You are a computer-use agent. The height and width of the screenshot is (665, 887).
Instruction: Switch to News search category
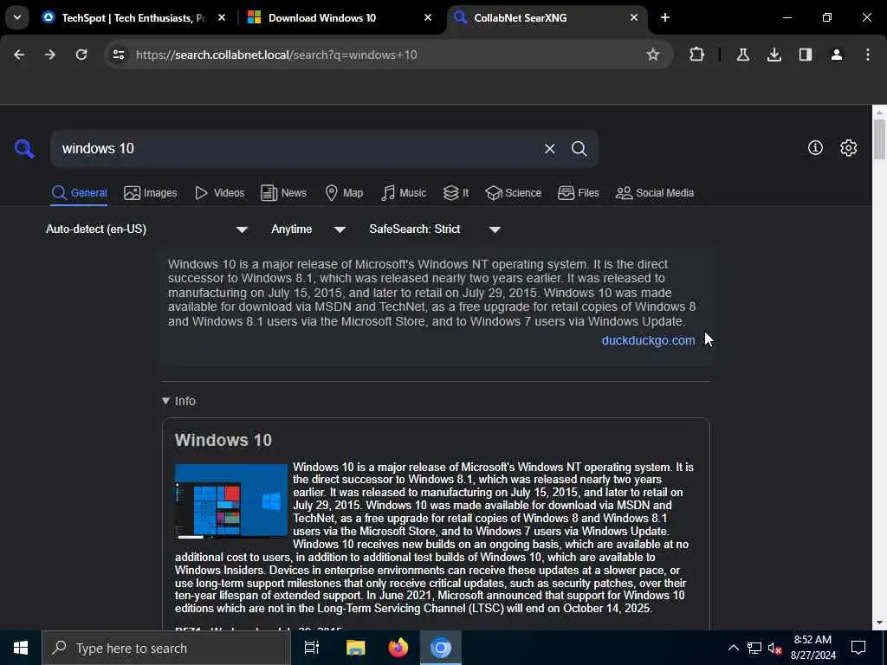click(x=283, y=193)
